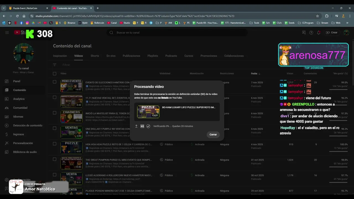Click the HD processing icon in dialog
The width and height of the screenshot is (354, 199).
point(142,126)
